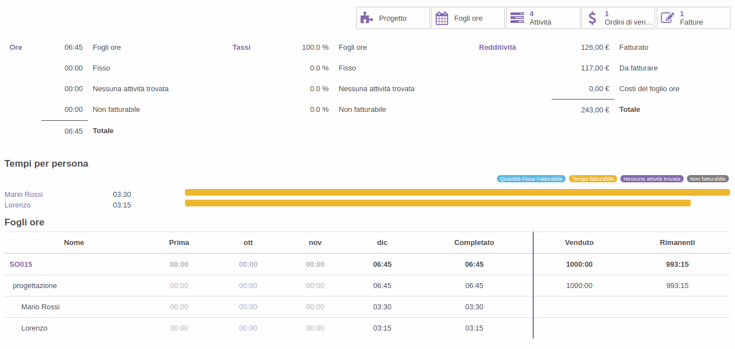
Task: Click the 03:15 completed value for Lorenzo
Action: tap(474, 328)
